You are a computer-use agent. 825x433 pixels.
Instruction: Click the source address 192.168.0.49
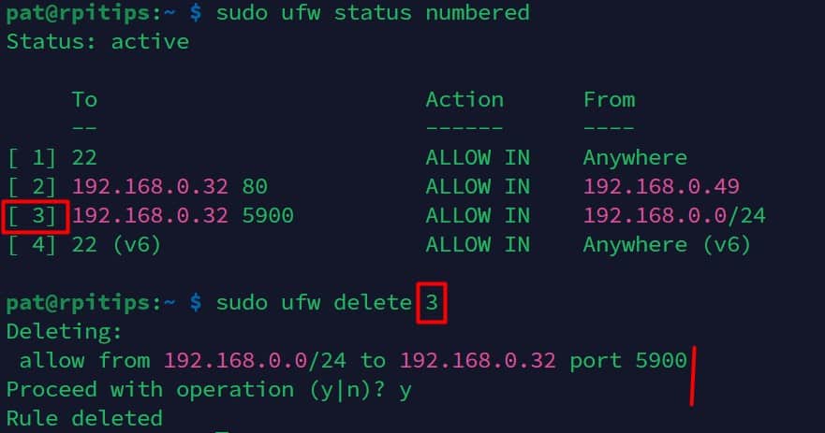coord(661,186)
